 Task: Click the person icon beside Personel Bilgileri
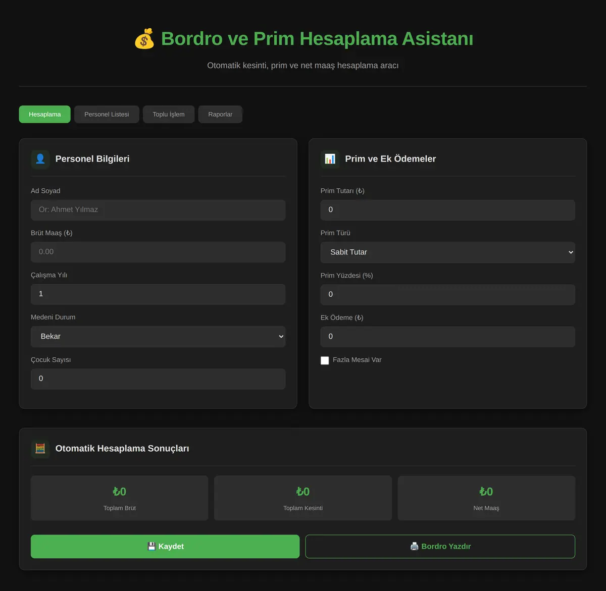coord(40,159)
